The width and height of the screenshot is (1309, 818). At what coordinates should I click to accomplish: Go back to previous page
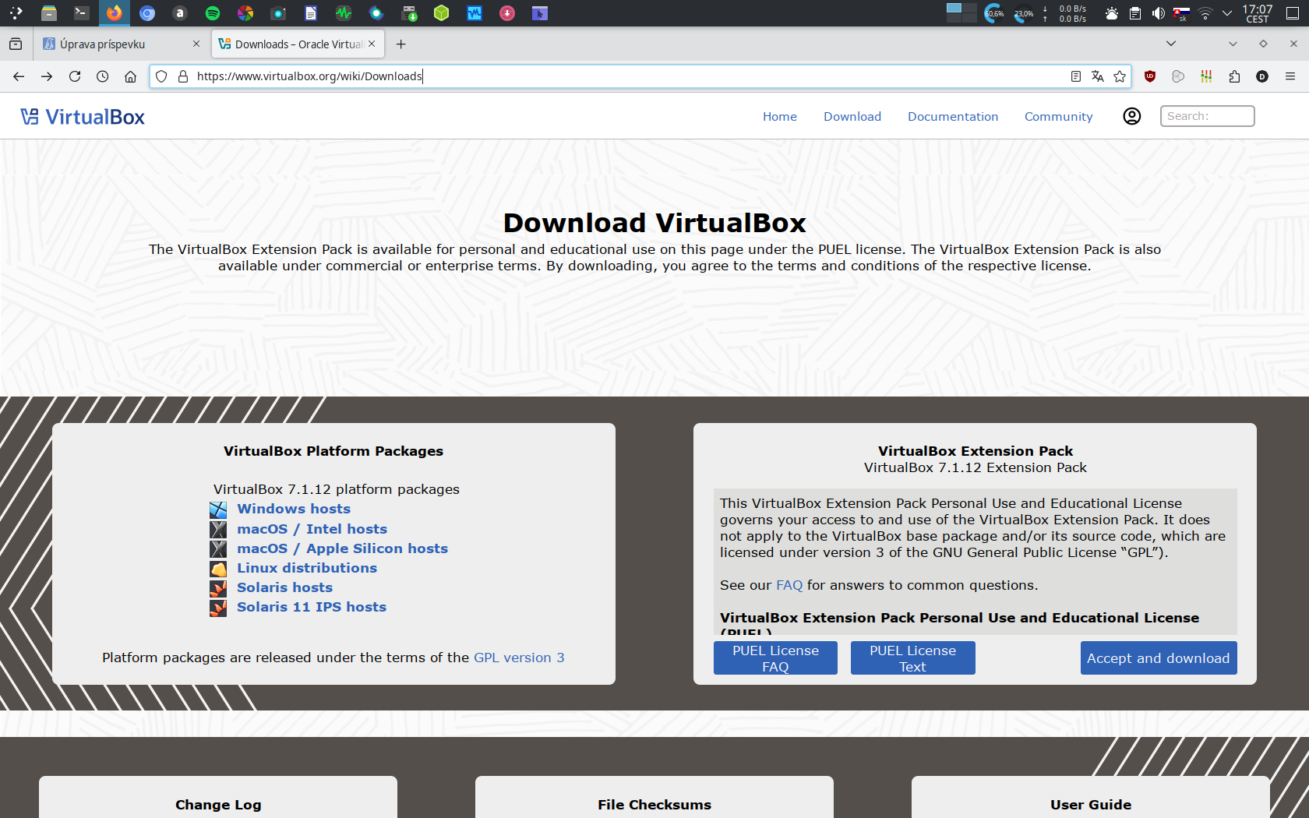point(19,76)
